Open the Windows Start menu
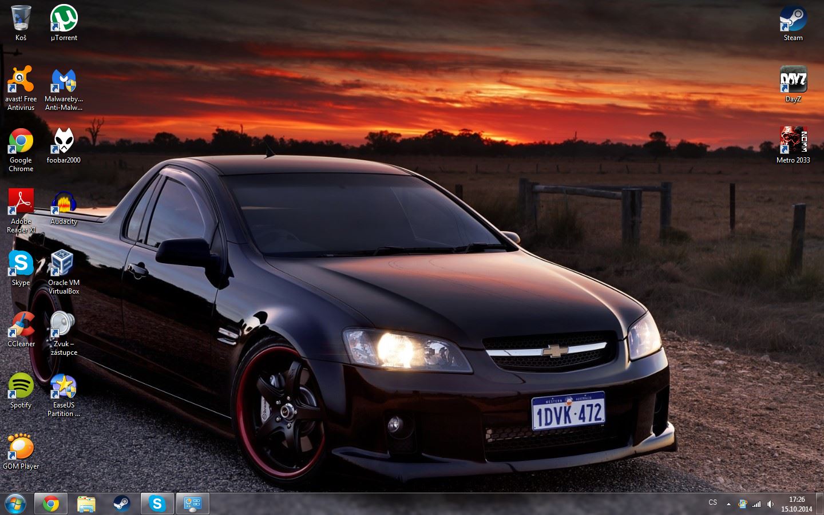This screenshot has width=824, height=515. [15, 504]
